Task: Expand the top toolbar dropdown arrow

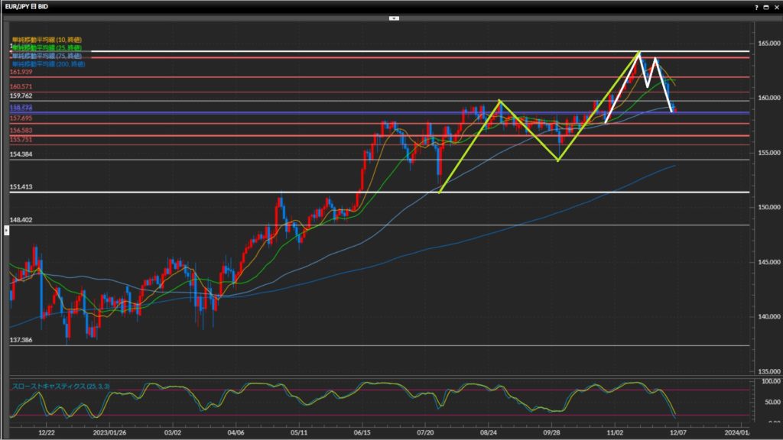Action: click(x=394, y=17)
